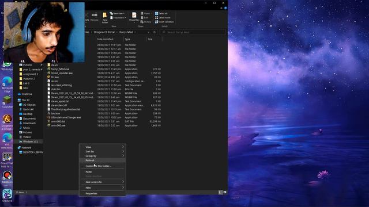369x207 pixels.
Task: Switch to large icons view in status bar
Action: tap(225, 192)
